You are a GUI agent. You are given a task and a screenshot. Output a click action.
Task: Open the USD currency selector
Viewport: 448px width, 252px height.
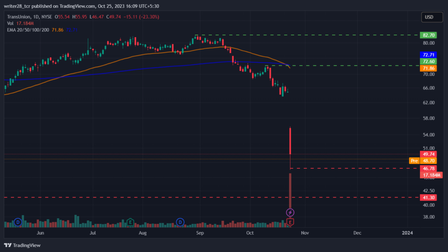(432, 17)
